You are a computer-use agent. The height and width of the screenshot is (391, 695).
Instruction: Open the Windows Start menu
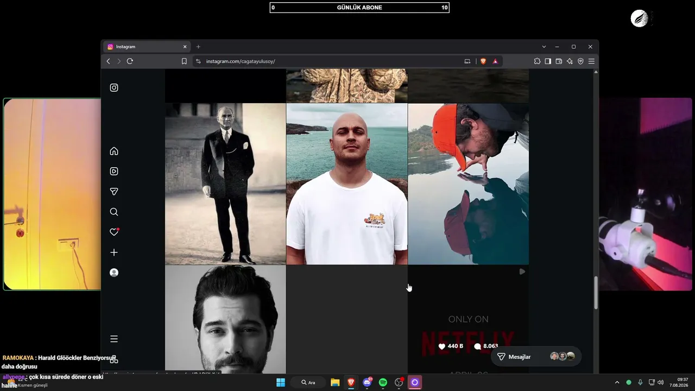point(281,382)
